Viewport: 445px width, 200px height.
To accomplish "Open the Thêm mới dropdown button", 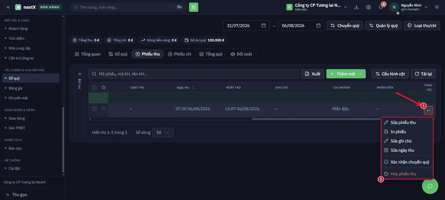I will point(346,74).
